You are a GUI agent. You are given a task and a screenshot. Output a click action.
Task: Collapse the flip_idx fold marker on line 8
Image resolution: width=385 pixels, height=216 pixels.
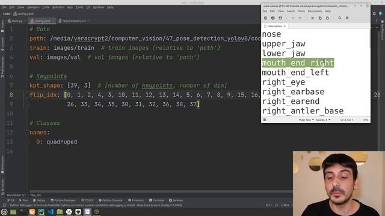(x=26, y=95)
